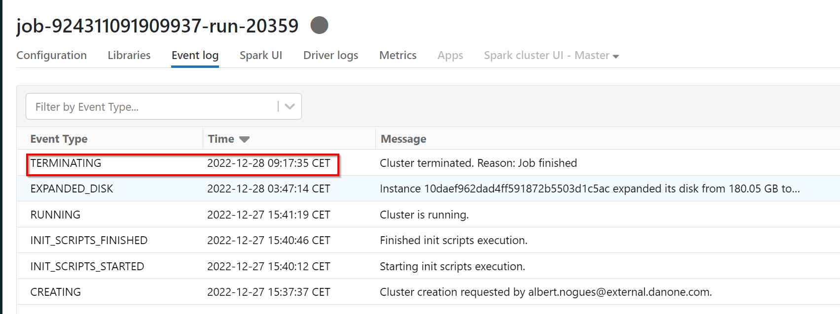Click the Event Type column header
The image size is (840, 314).
[59, 139]
